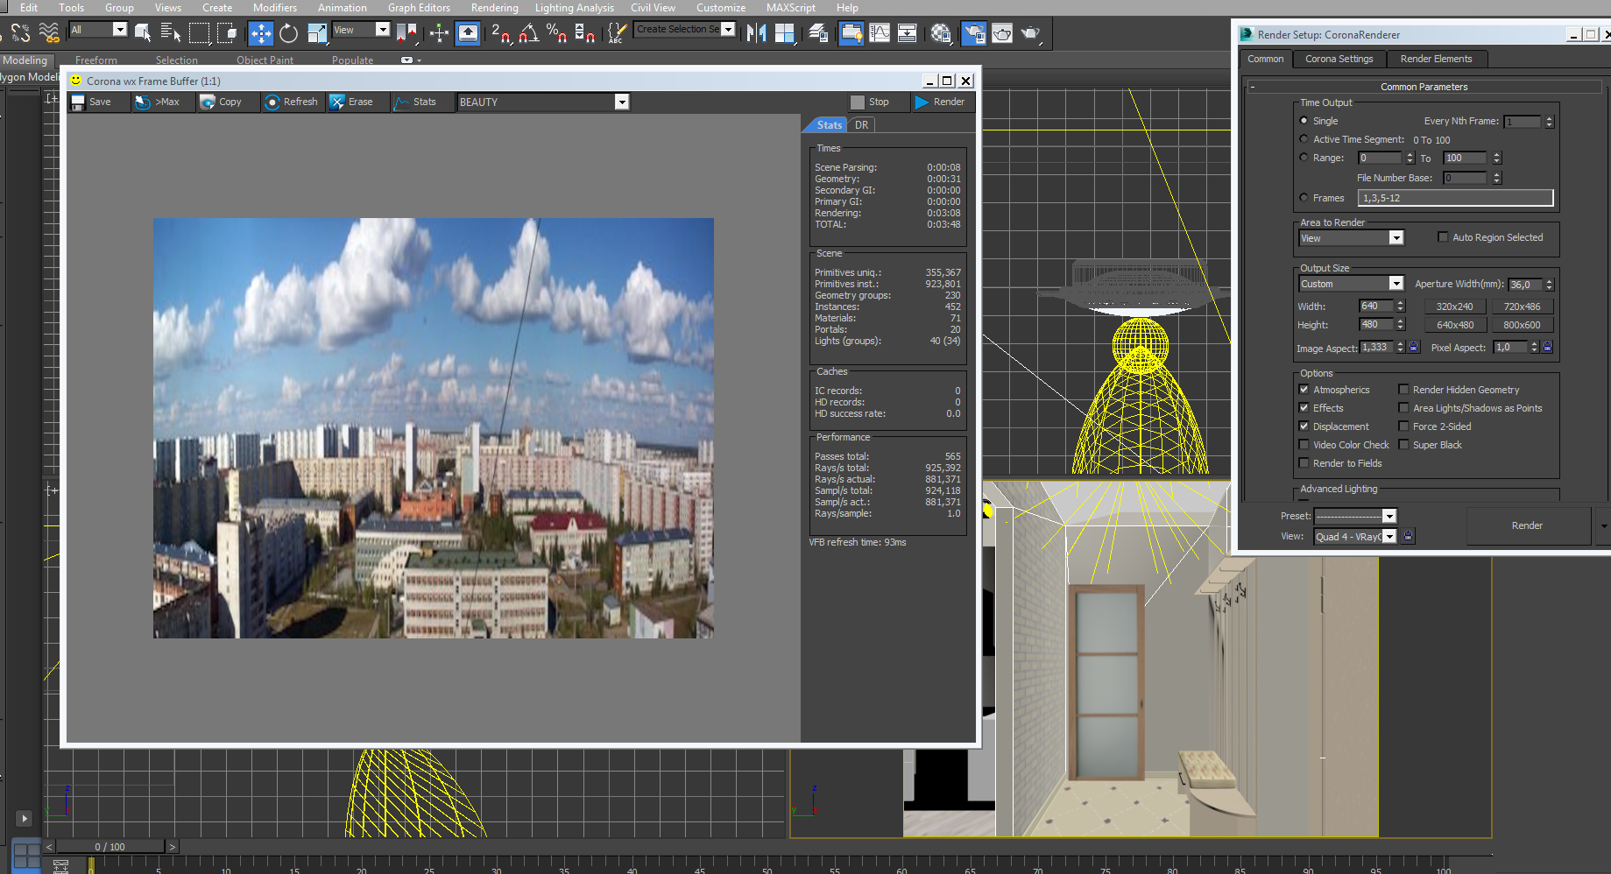Open the BEAUTY render element dropdown

pos(621,102)
